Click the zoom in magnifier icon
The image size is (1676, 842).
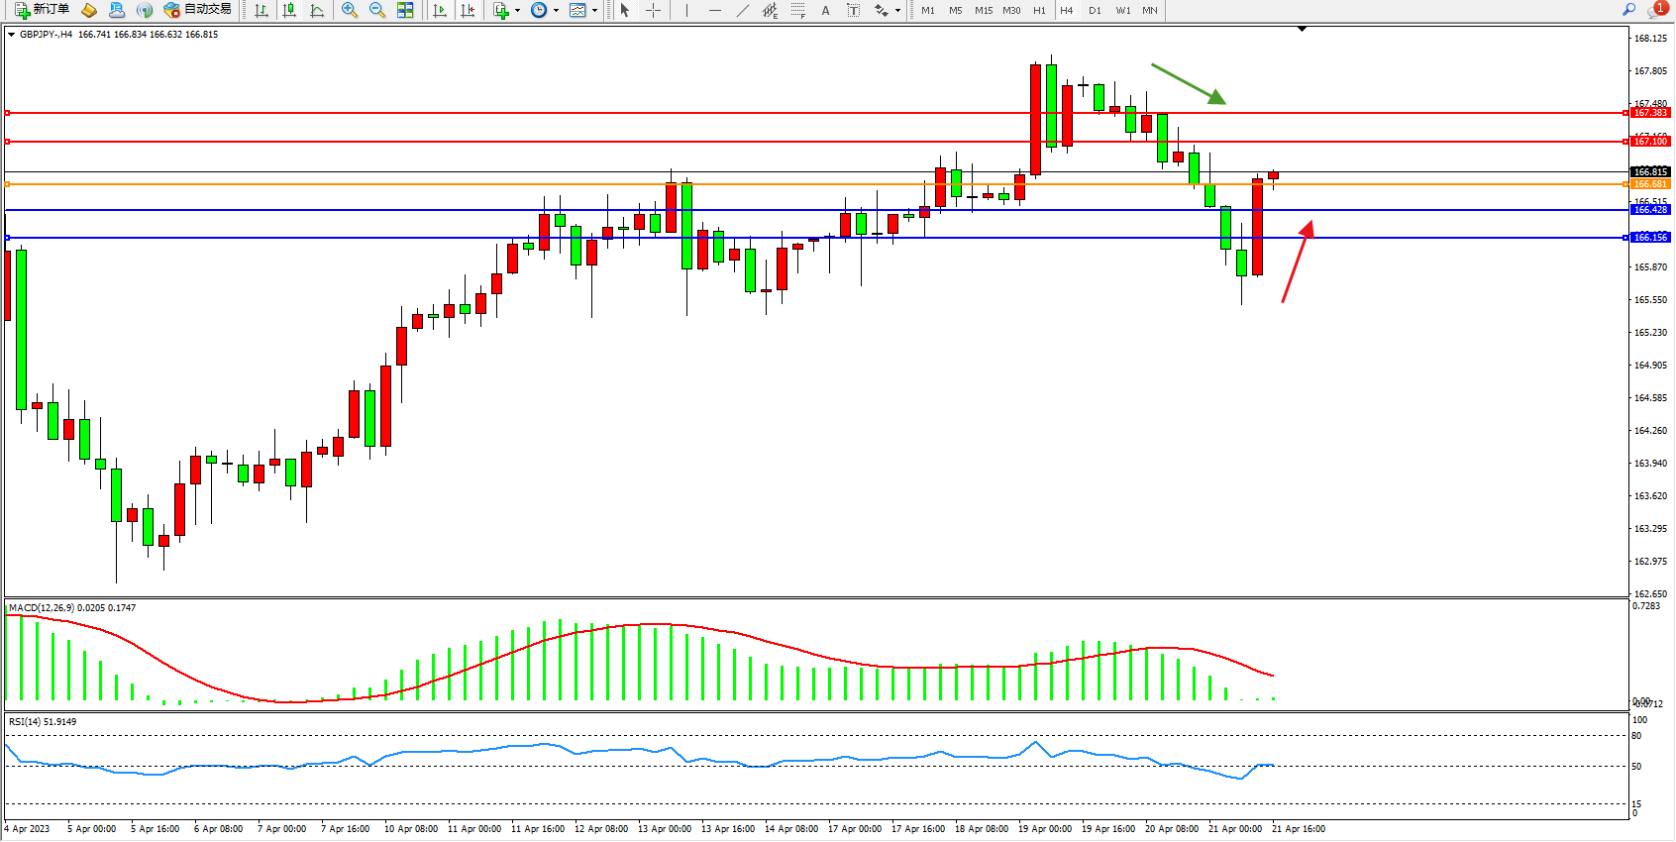[349, 10]
